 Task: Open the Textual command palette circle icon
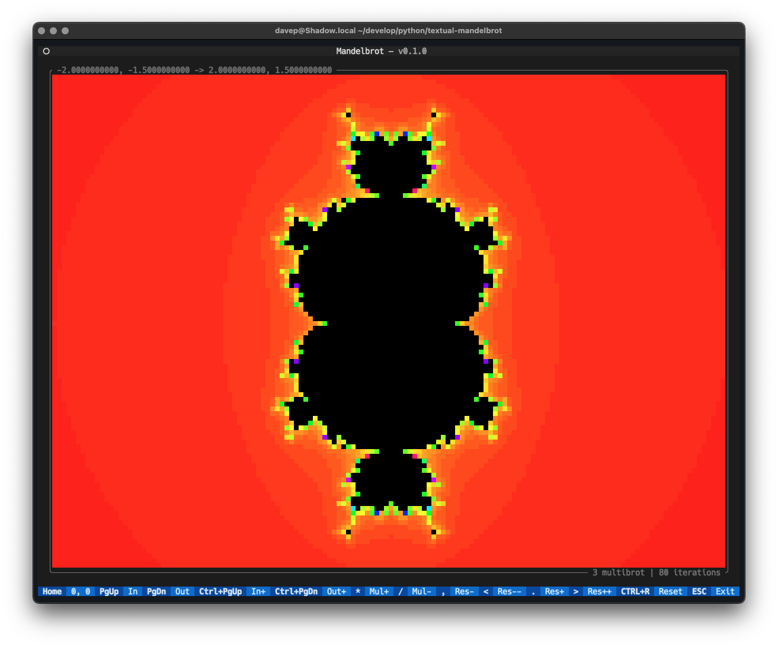pyautogui.click(x=46, y=51)
